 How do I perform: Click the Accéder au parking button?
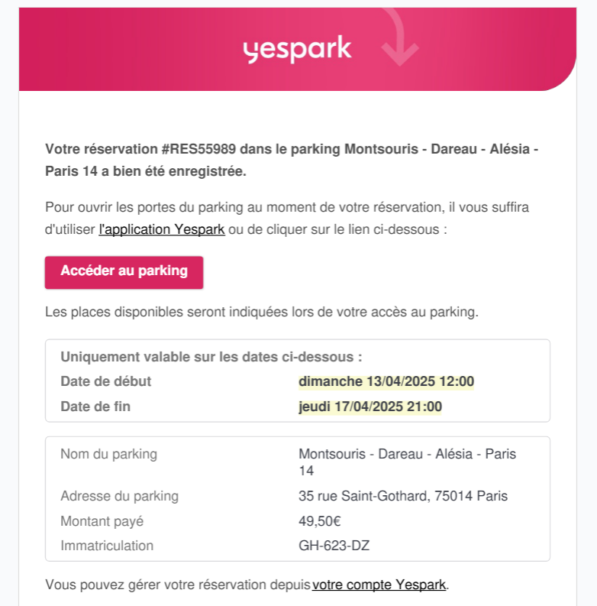(124, 273)
